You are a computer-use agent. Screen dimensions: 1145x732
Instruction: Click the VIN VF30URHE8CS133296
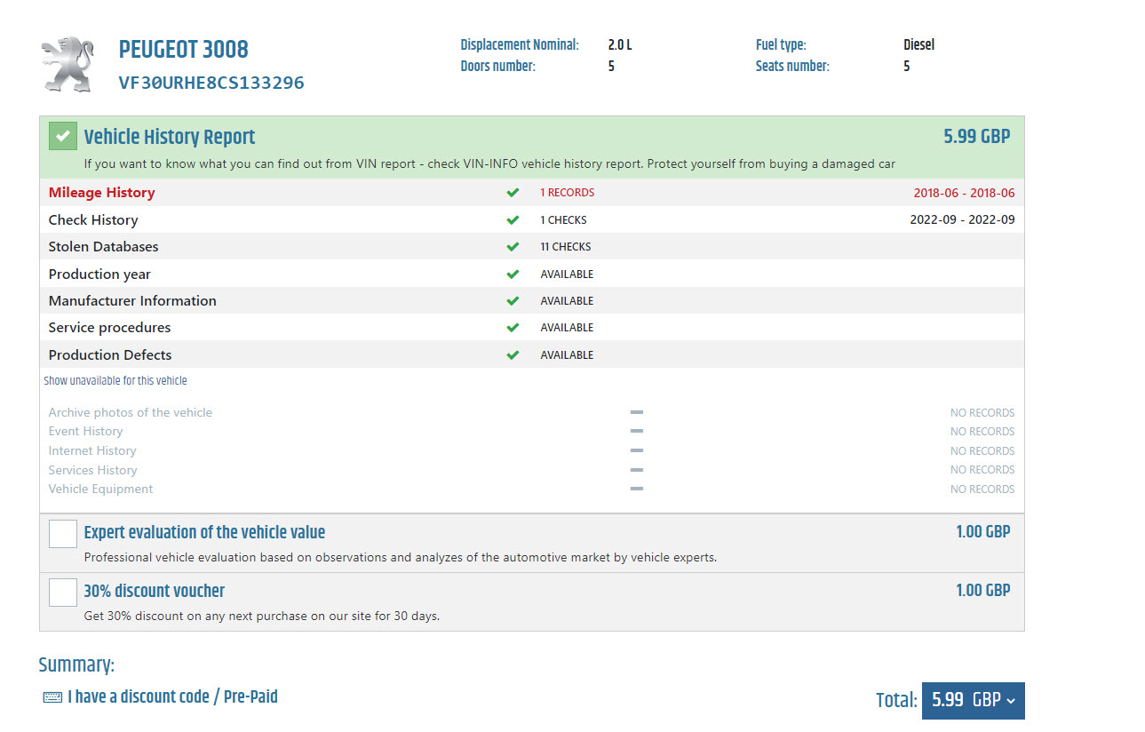coord(211,84)
